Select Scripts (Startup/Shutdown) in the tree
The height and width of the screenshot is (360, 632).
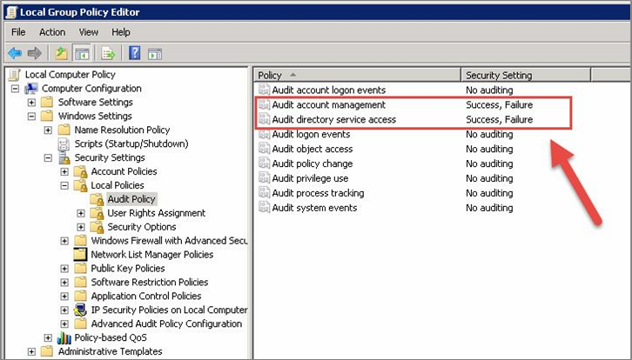[x=131, y=143]
